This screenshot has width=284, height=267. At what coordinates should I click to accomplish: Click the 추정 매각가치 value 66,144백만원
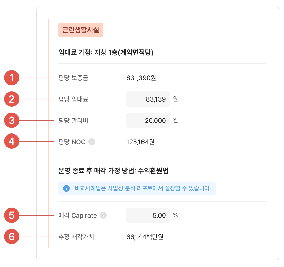click(145, 237)
